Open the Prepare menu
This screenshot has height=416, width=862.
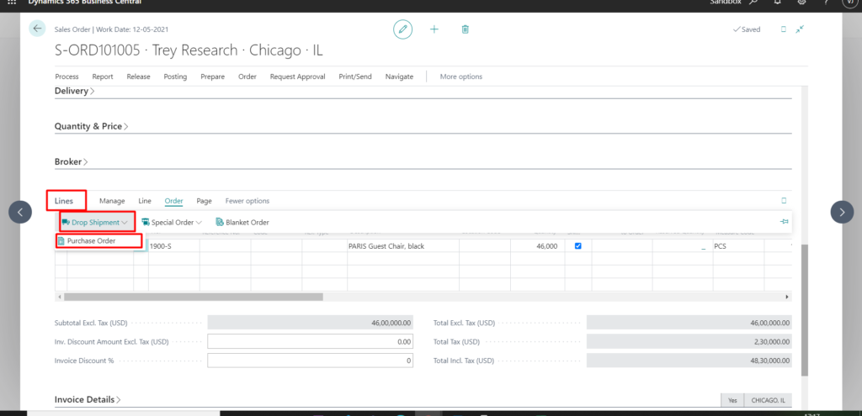[x=213, y=76]
